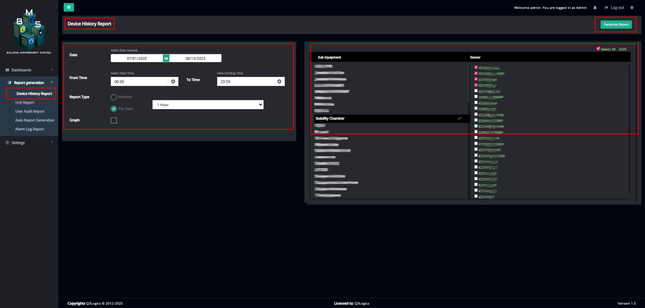Click the Select Ending Time clock icon
This screenshot has height=308, width=645.
tap(279, 81)
